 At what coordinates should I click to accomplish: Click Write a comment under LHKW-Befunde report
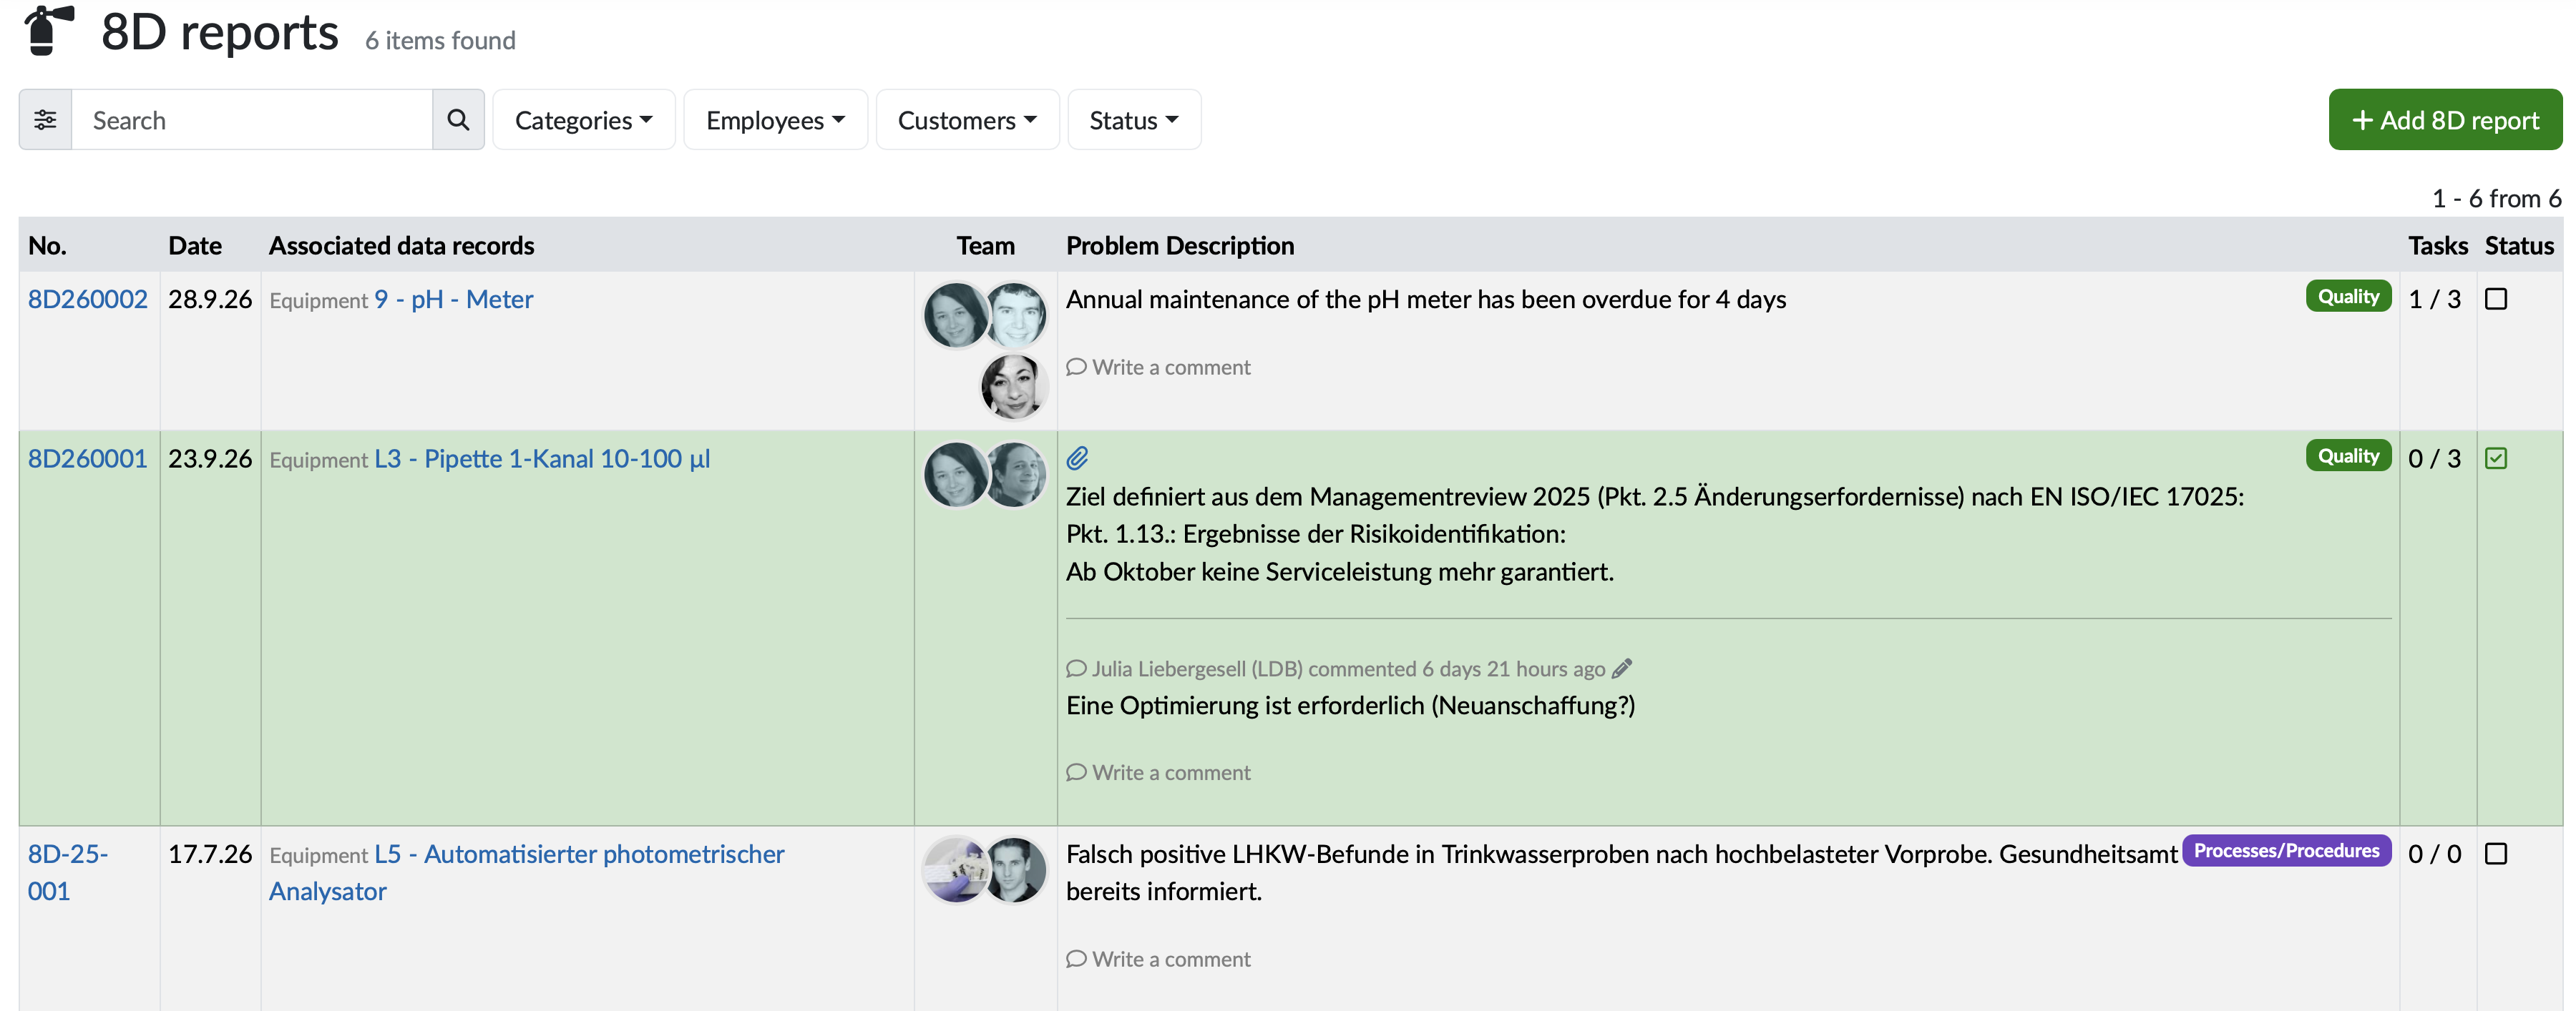[x=1158, y=959]
